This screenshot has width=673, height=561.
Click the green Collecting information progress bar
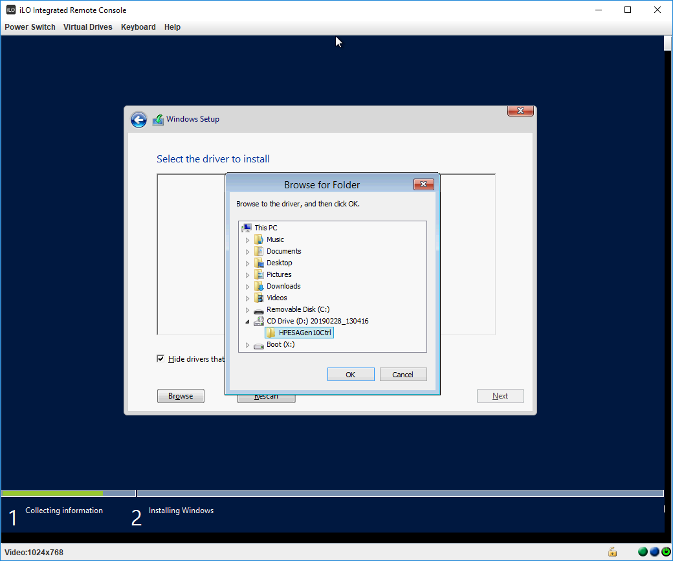pos(52,493)
